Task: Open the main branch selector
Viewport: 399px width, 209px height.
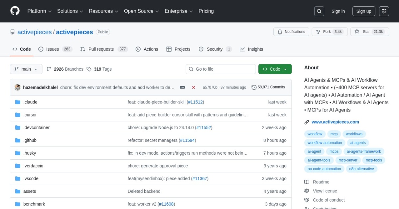Action: (x=26, y=69)
